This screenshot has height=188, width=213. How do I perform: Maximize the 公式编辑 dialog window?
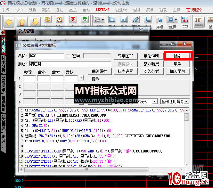tap(173, 44)
